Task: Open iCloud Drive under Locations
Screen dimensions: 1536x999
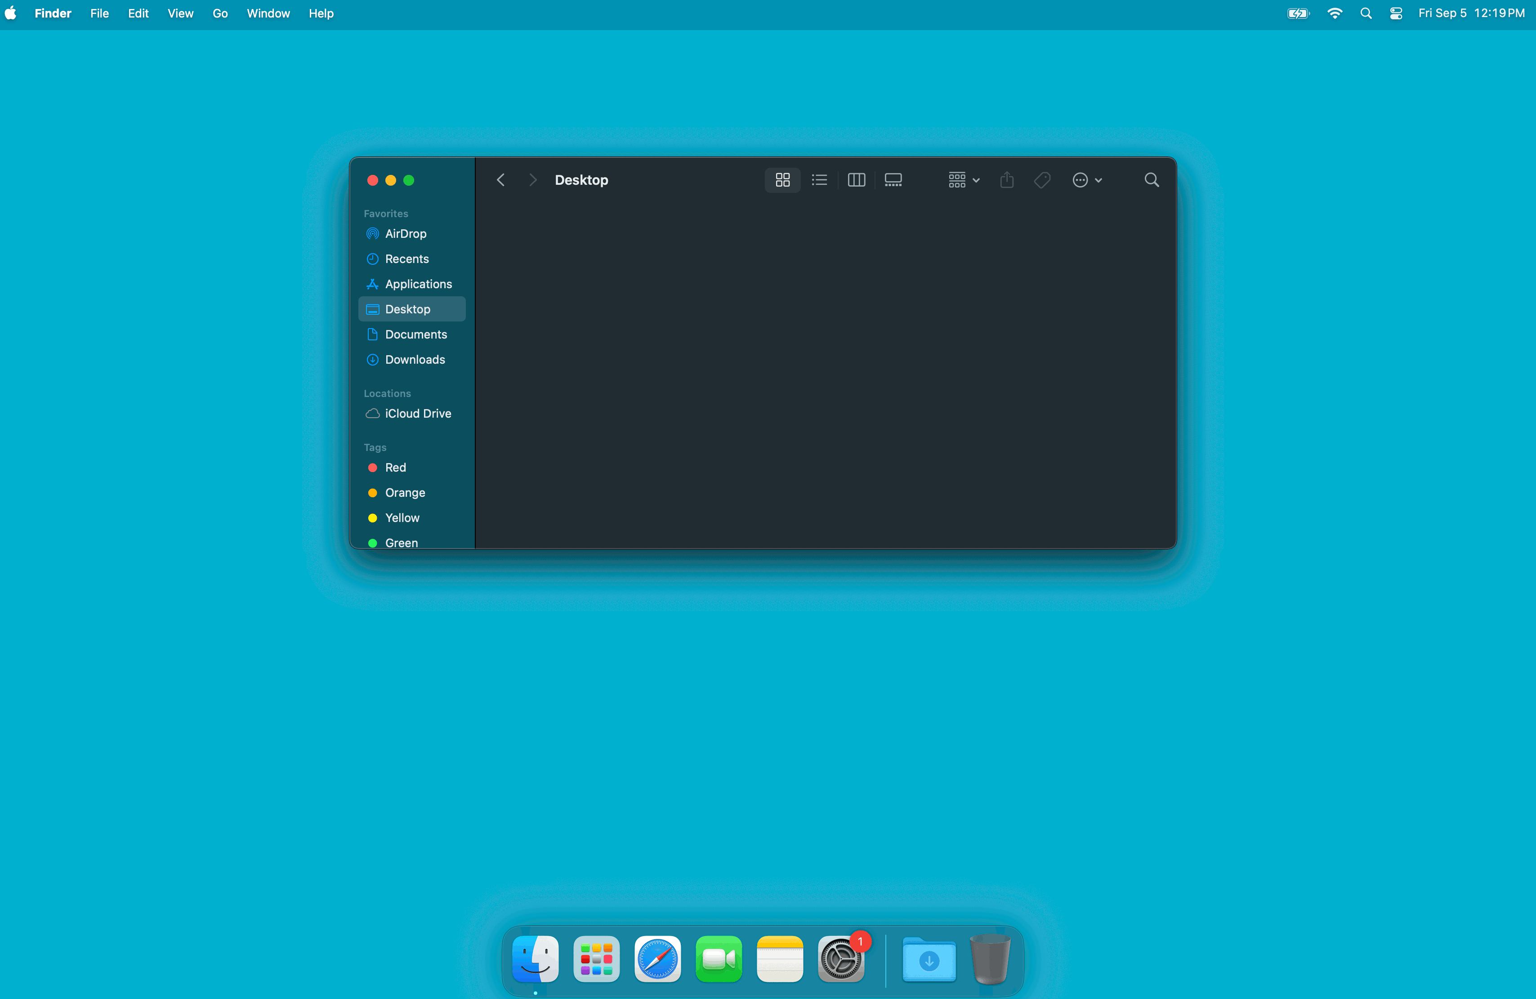Action: (418, 414)
